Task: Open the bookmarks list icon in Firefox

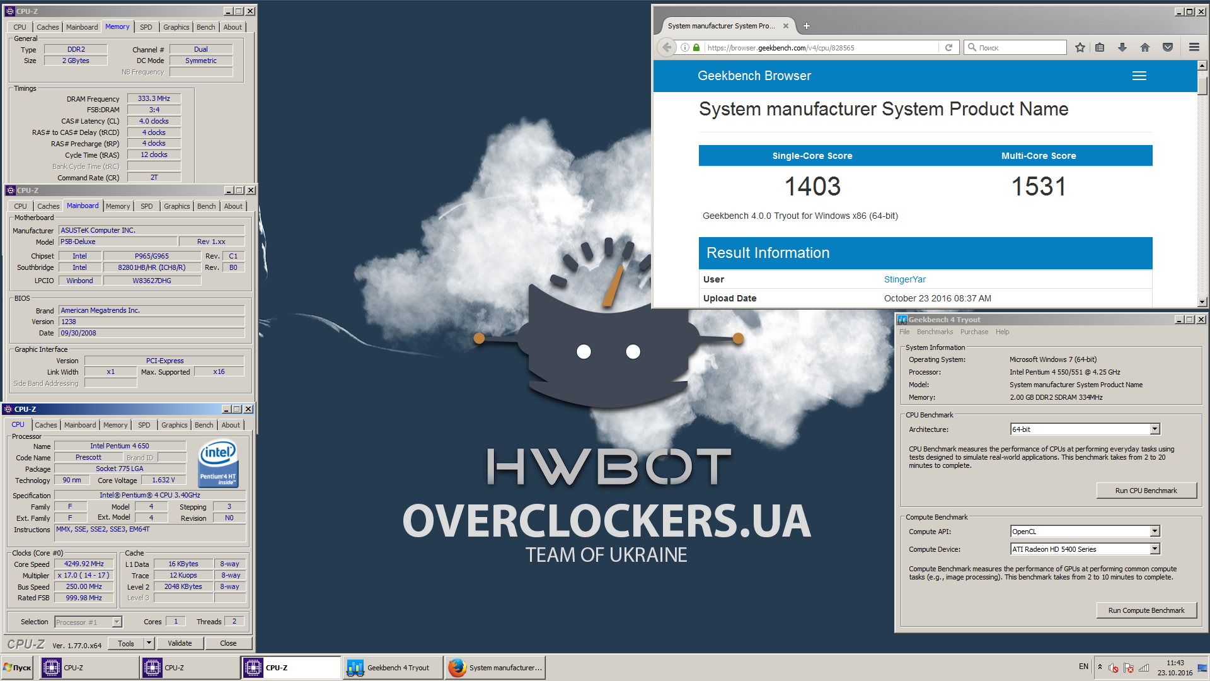Action: tap(1100, 47)
